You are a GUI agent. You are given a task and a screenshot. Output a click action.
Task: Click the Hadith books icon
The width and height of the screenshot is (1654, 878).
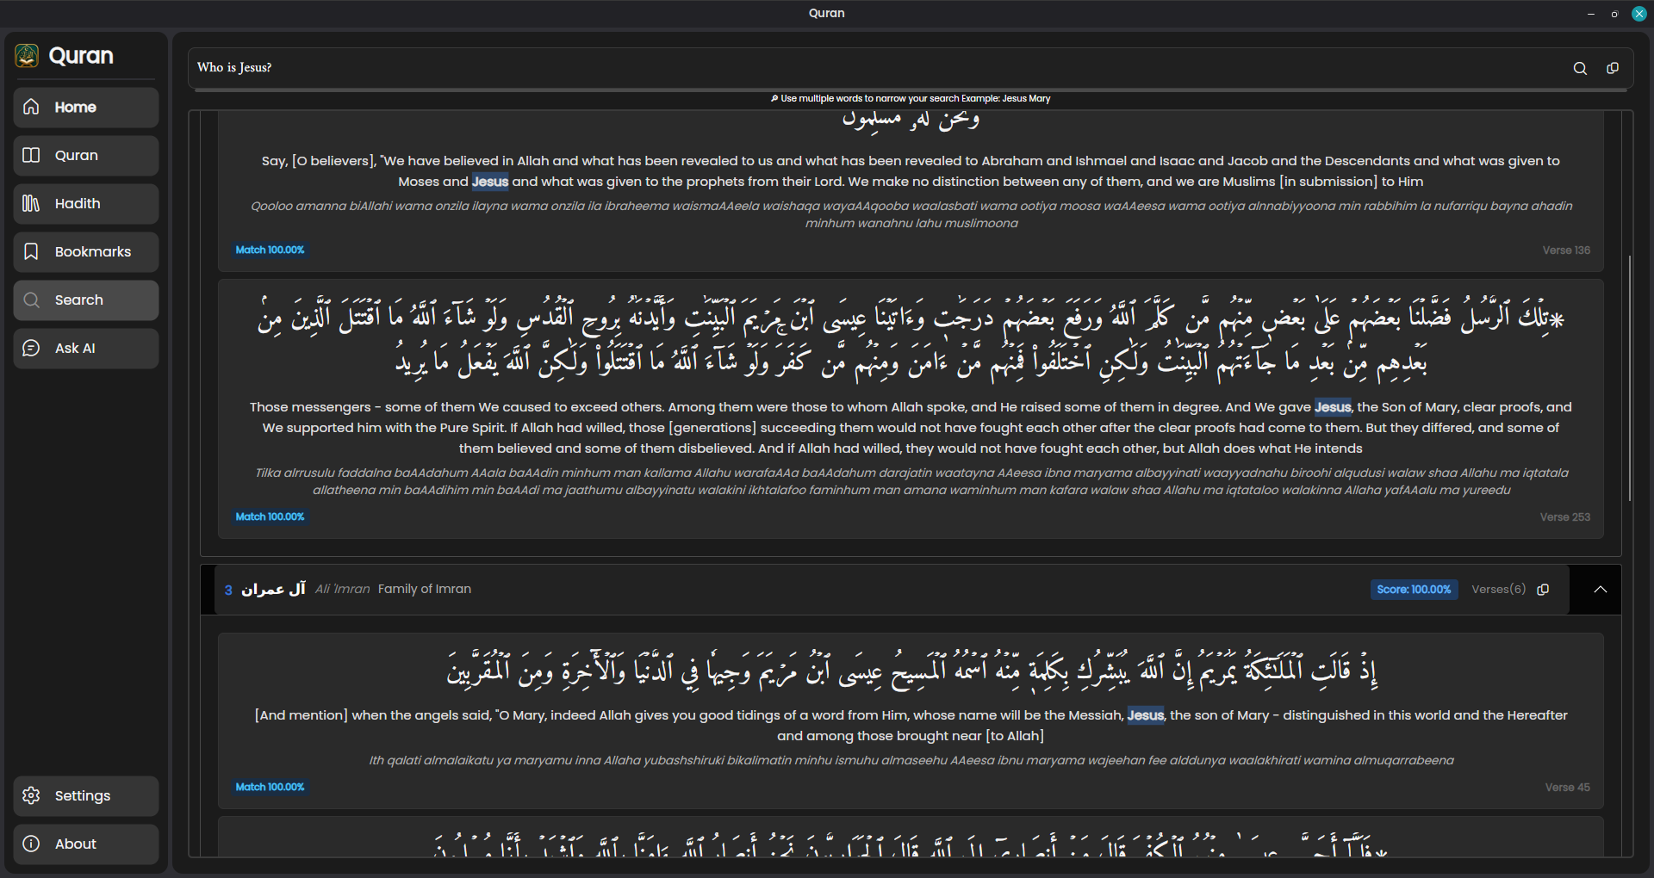tap(32, 203)
